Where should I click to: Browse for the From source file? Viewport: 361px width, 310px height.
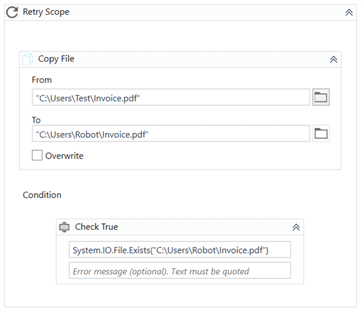point(321,97)
